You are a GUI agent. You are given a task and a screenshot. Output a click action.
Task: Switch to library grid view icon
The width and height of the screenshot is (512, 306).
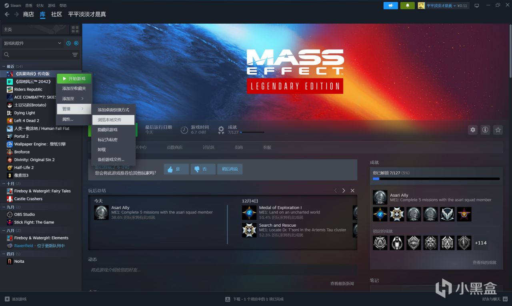75,29
